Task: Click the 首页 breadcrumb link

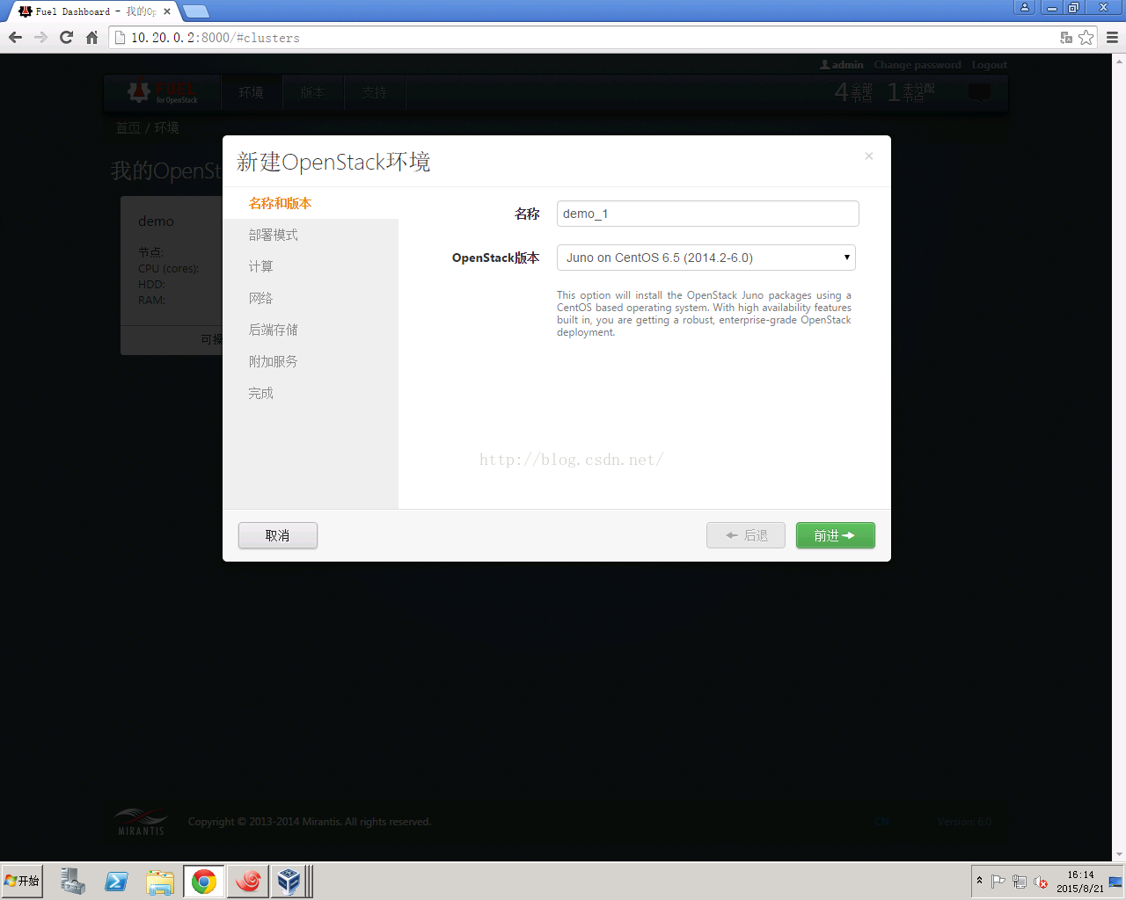Action: [128, 127]
